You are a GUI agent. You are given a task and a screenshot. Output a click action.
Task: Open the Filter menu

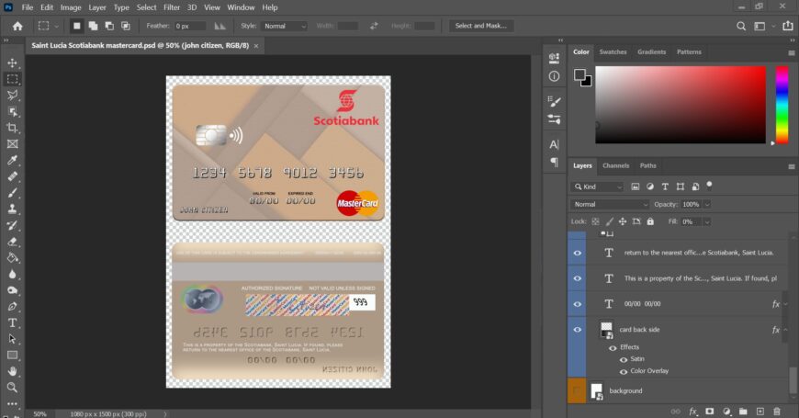172,7
